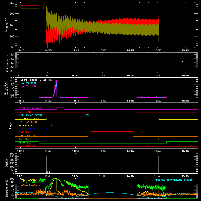The height and width of the screenshot is (201, 201).
Task: Click 'Absolute geomagnetic latitude' legend text
Action: [174, 180]
